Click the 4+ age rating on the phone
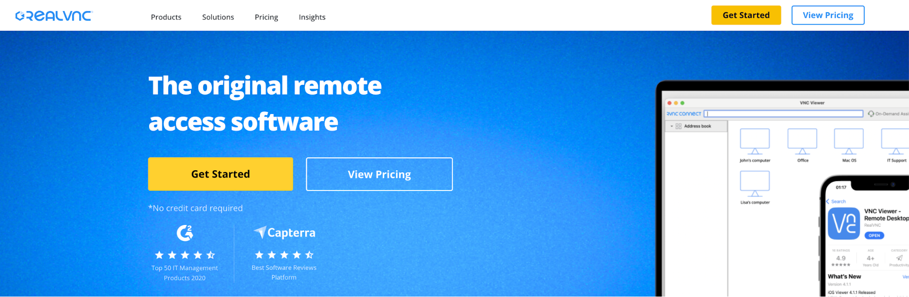This screenshot has width=909, height=297. click(x=870, y=258)
